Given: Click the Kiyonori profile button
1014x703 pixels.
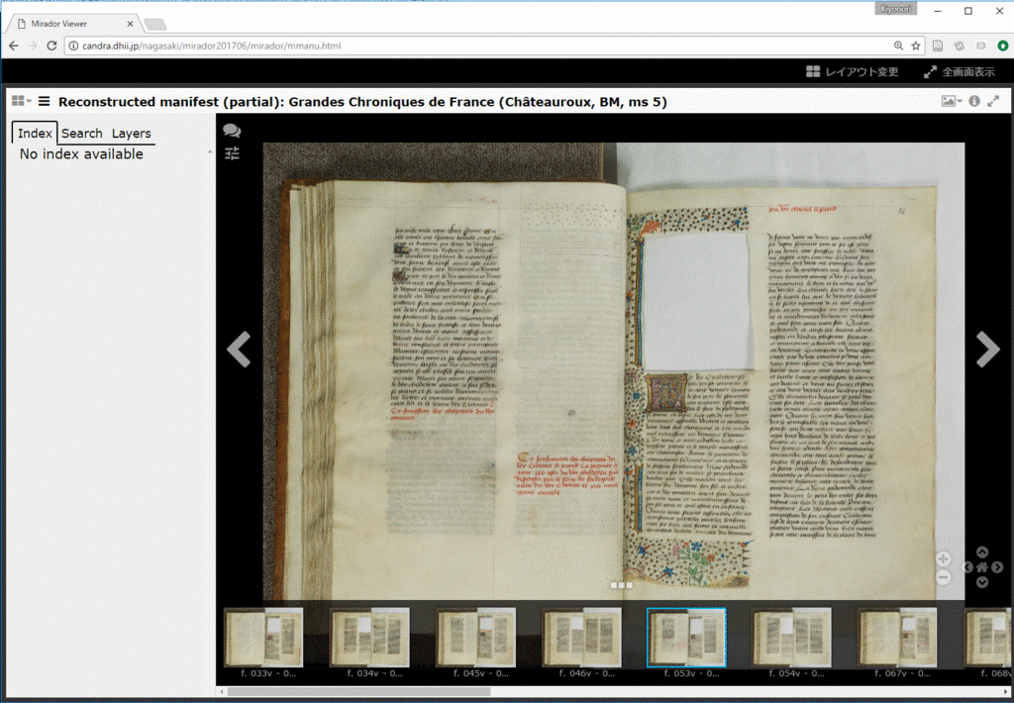Looking at the screenshot, I should pos(895,9).
